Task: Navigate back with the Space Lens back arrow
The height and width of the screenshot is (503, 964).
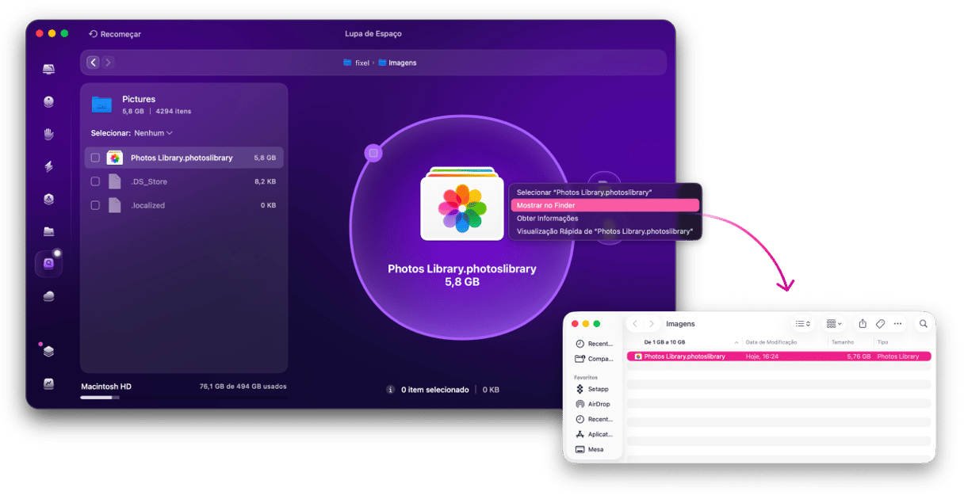Action: 93,62
